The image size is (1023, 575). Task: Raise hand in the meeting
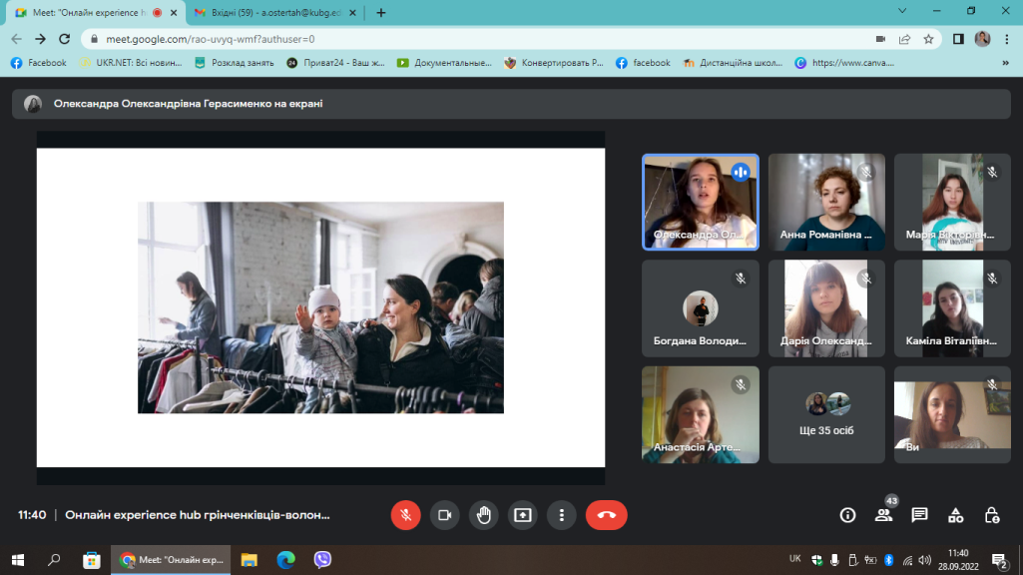pyautogui.click(x=483, y=515)
